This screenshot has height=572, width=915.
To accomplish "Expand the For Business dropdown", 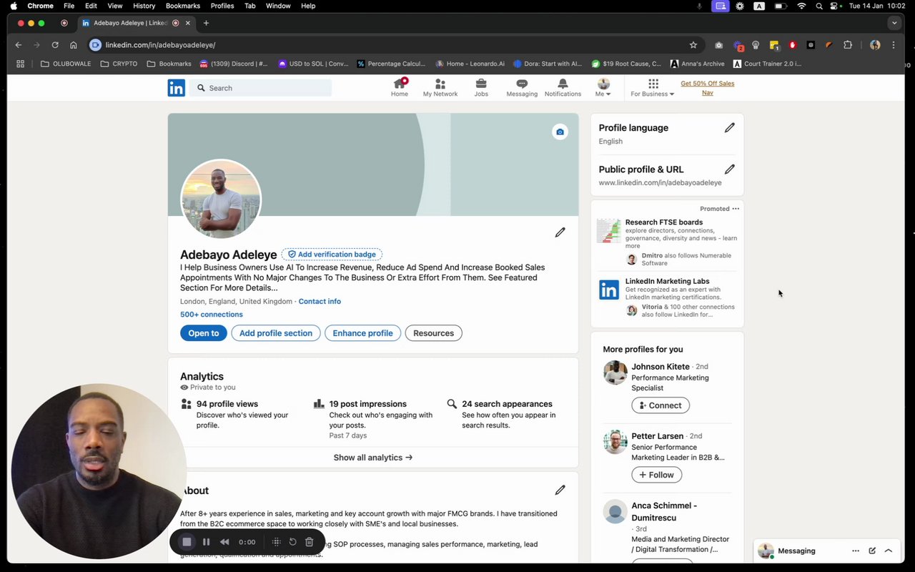I will pos(653,88).
